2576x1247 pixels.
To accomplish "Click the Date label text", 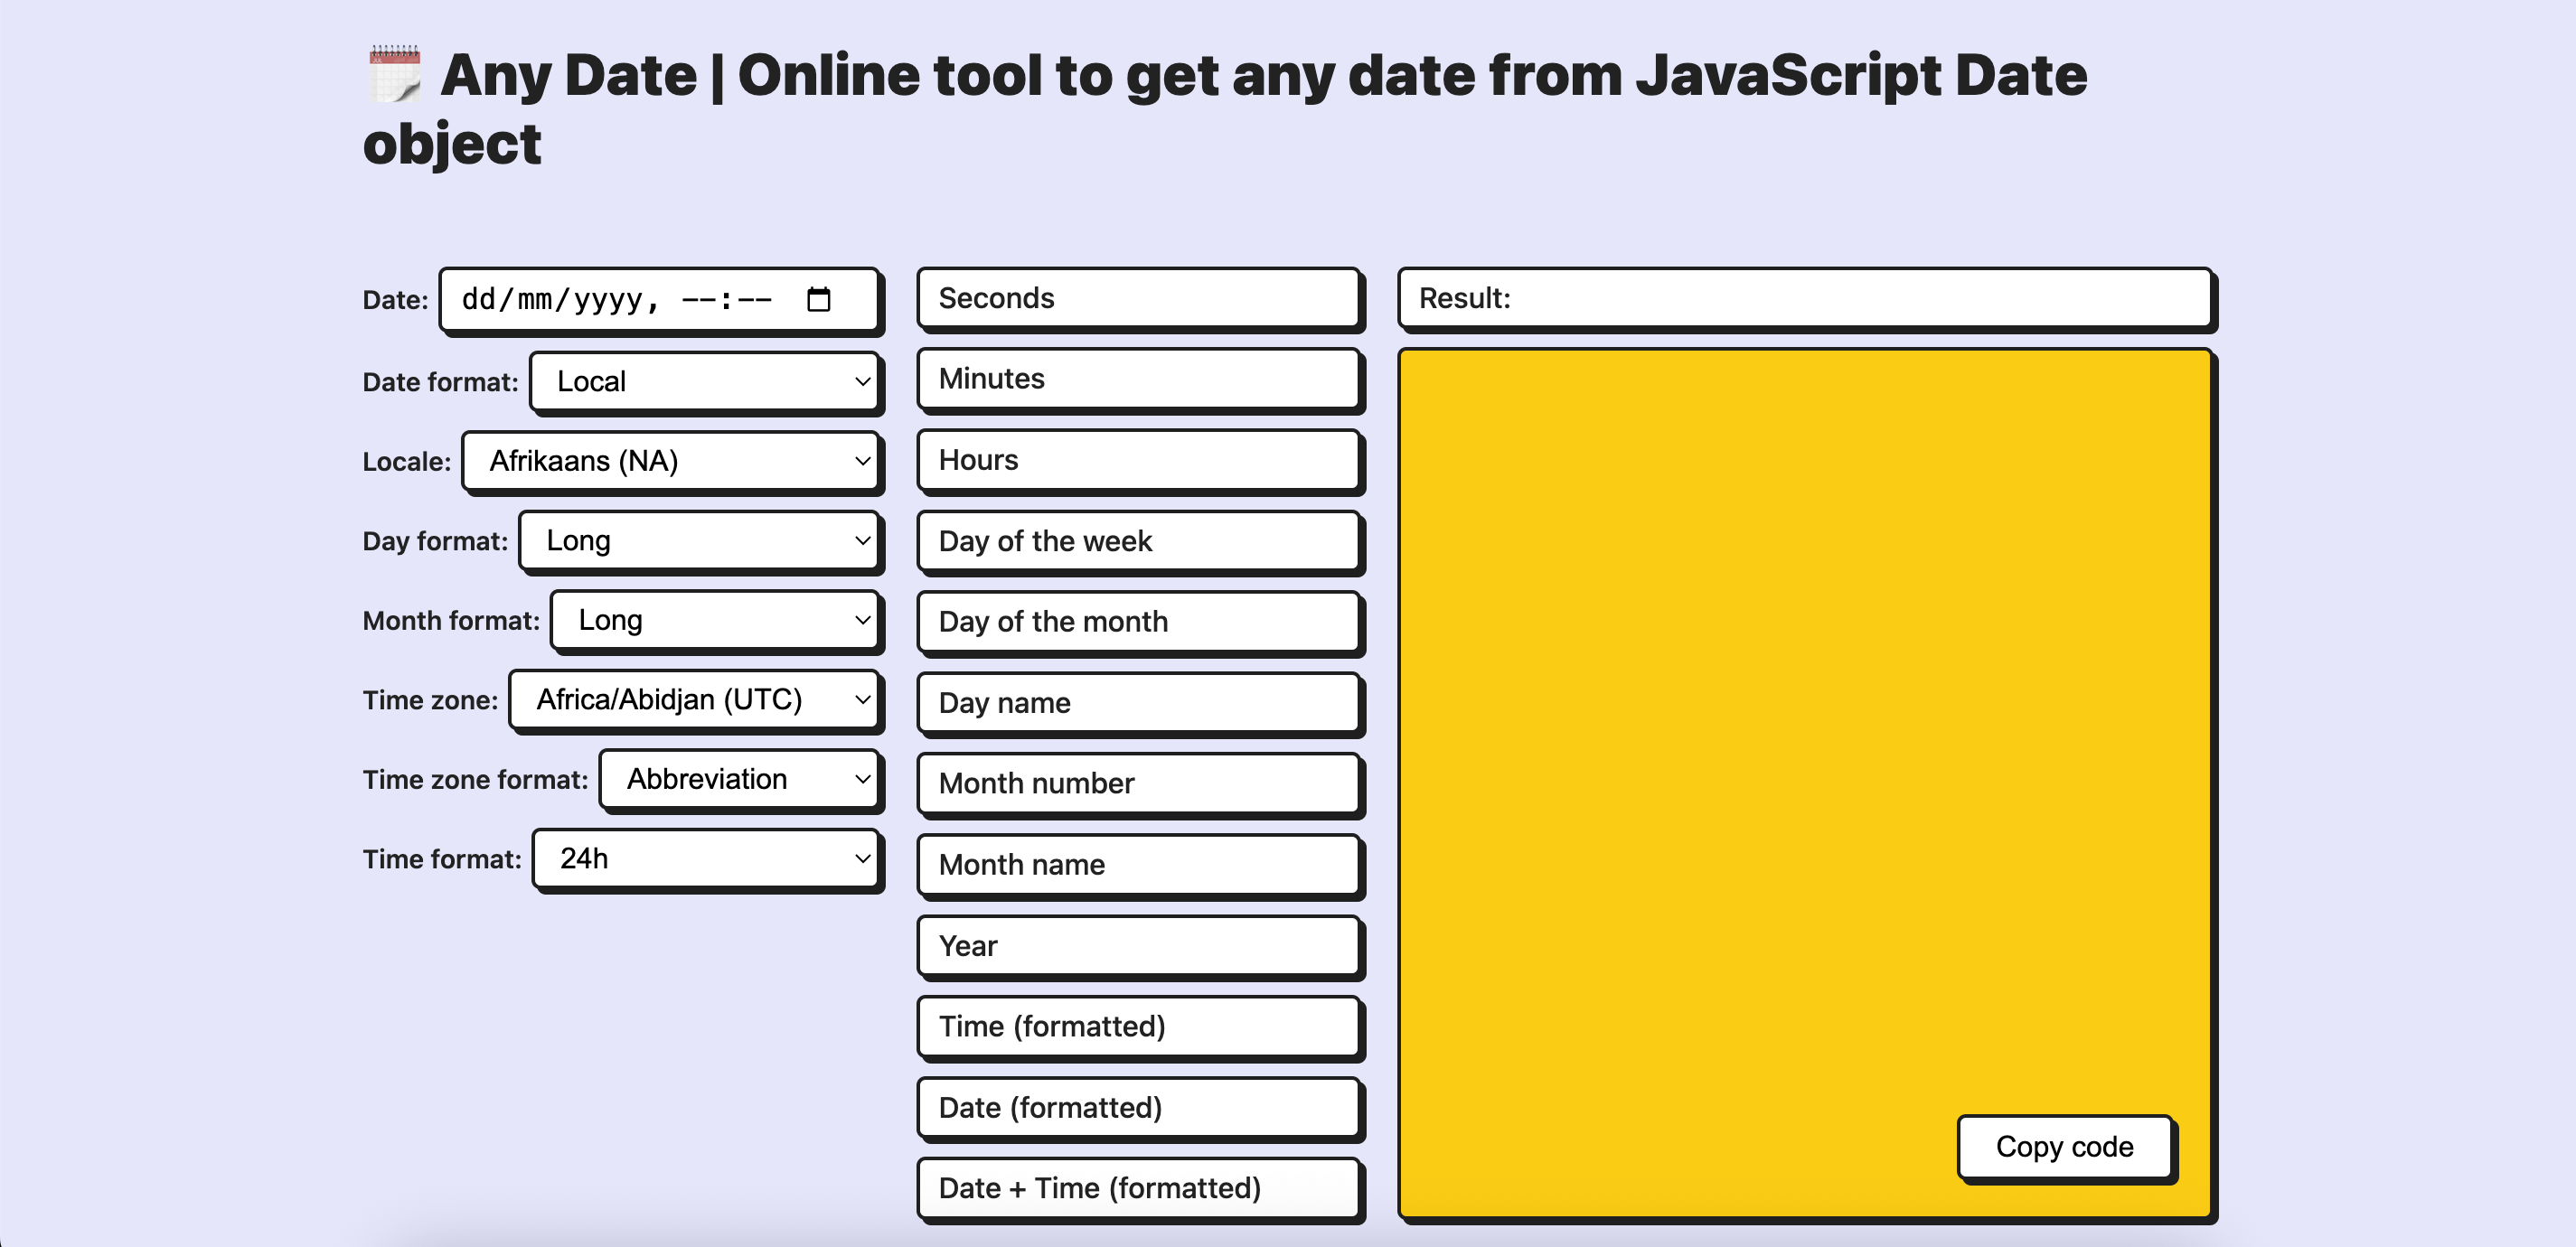I will pos(395,300).
